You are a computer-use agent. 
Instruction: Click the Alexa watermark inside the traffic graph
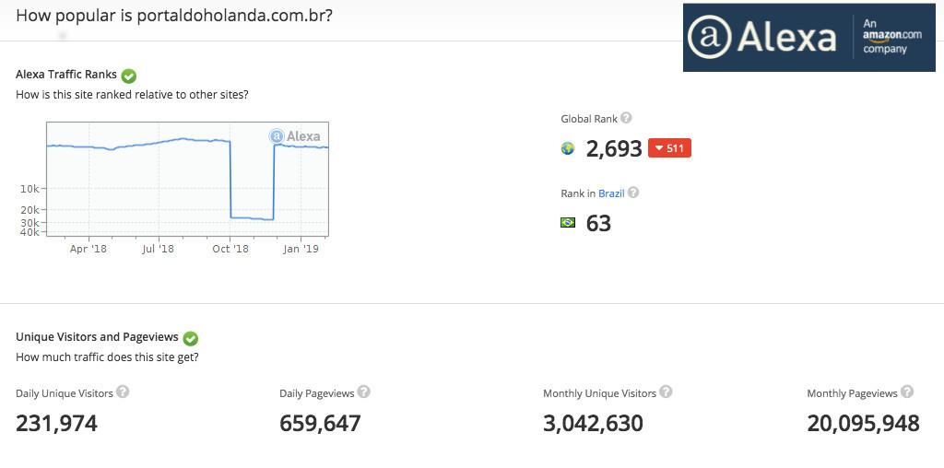click(x=295, y=136)
